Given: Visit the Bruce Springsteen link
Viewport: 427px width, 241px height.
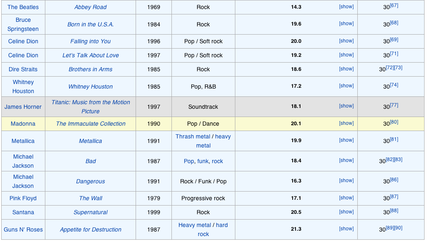Looking at the screenshot, I should 23,24.
